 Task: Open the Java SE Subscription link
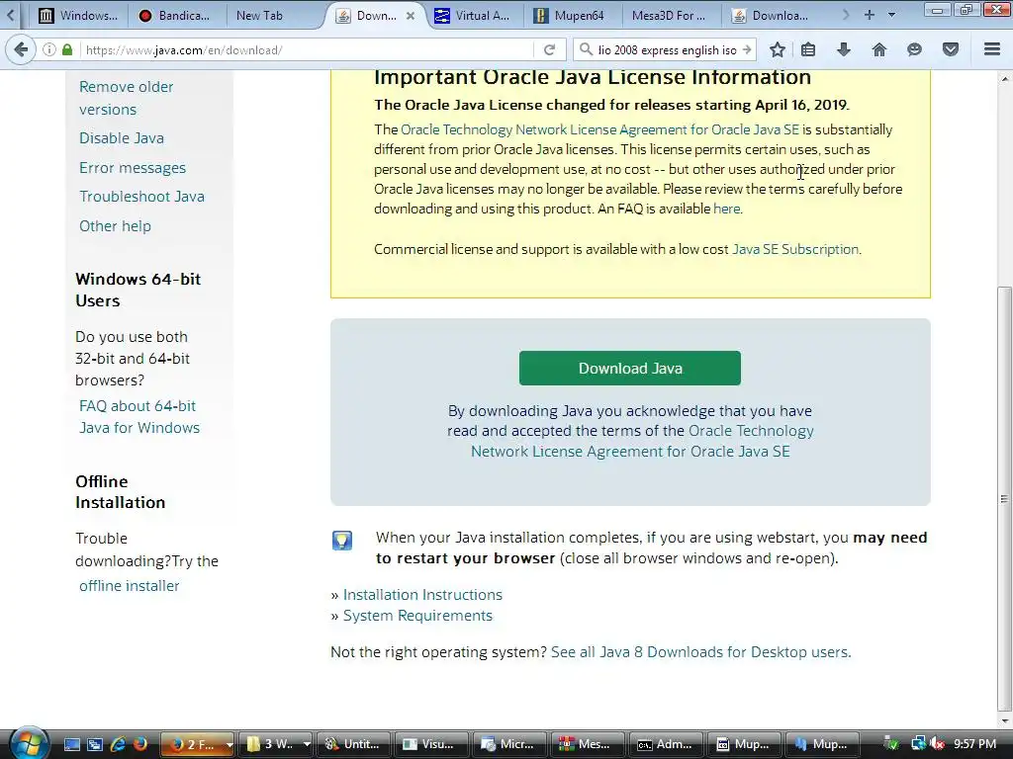795,249
